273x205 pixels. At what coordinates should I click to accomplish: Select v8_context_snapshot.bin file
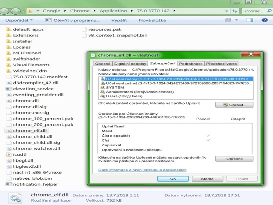click(115, 35)
